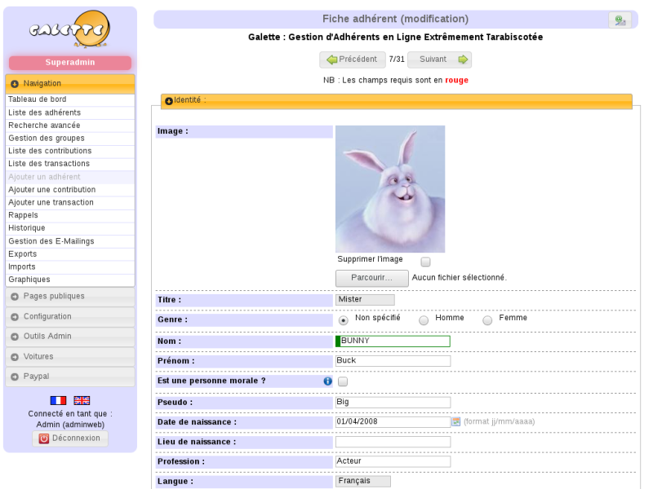Select Ajouter une transaction

pos(70,203)
